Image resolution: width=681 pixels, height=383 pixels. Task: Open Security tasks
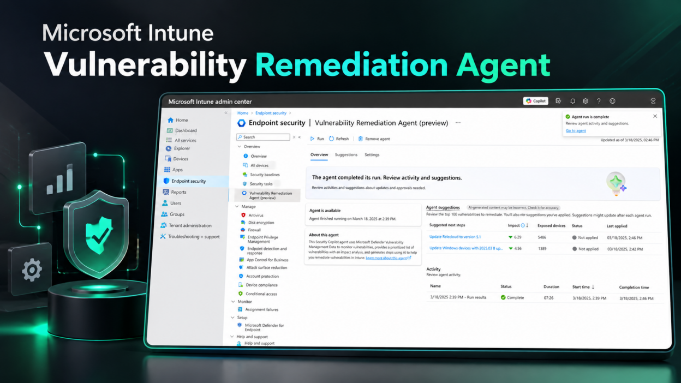point(257,184)
